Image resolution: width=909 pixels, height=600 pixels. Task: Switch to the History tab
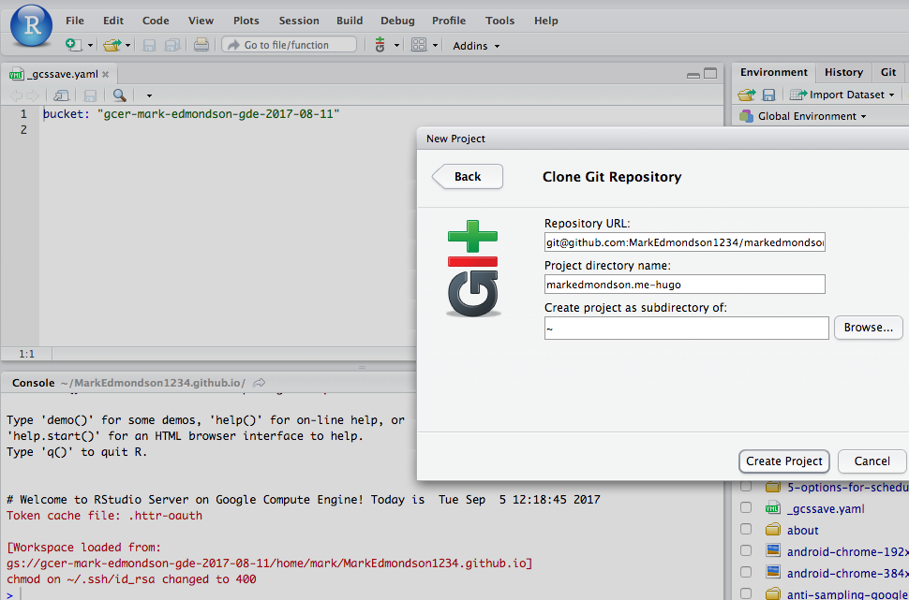(x=843, y=72)
